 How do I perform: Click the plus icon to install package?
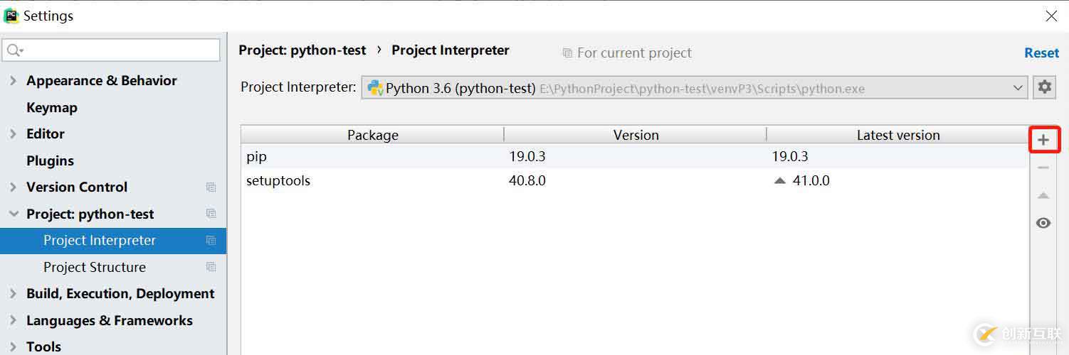(1043, 140)
